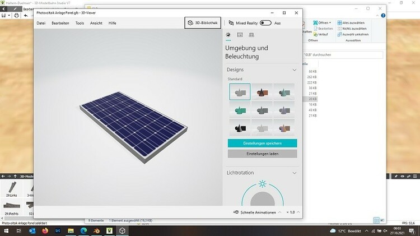The image size is (420, 236).
Task: Switch to the Statistics and Shading tab icon
Action: pyautogui.click(x=240, y=35)
